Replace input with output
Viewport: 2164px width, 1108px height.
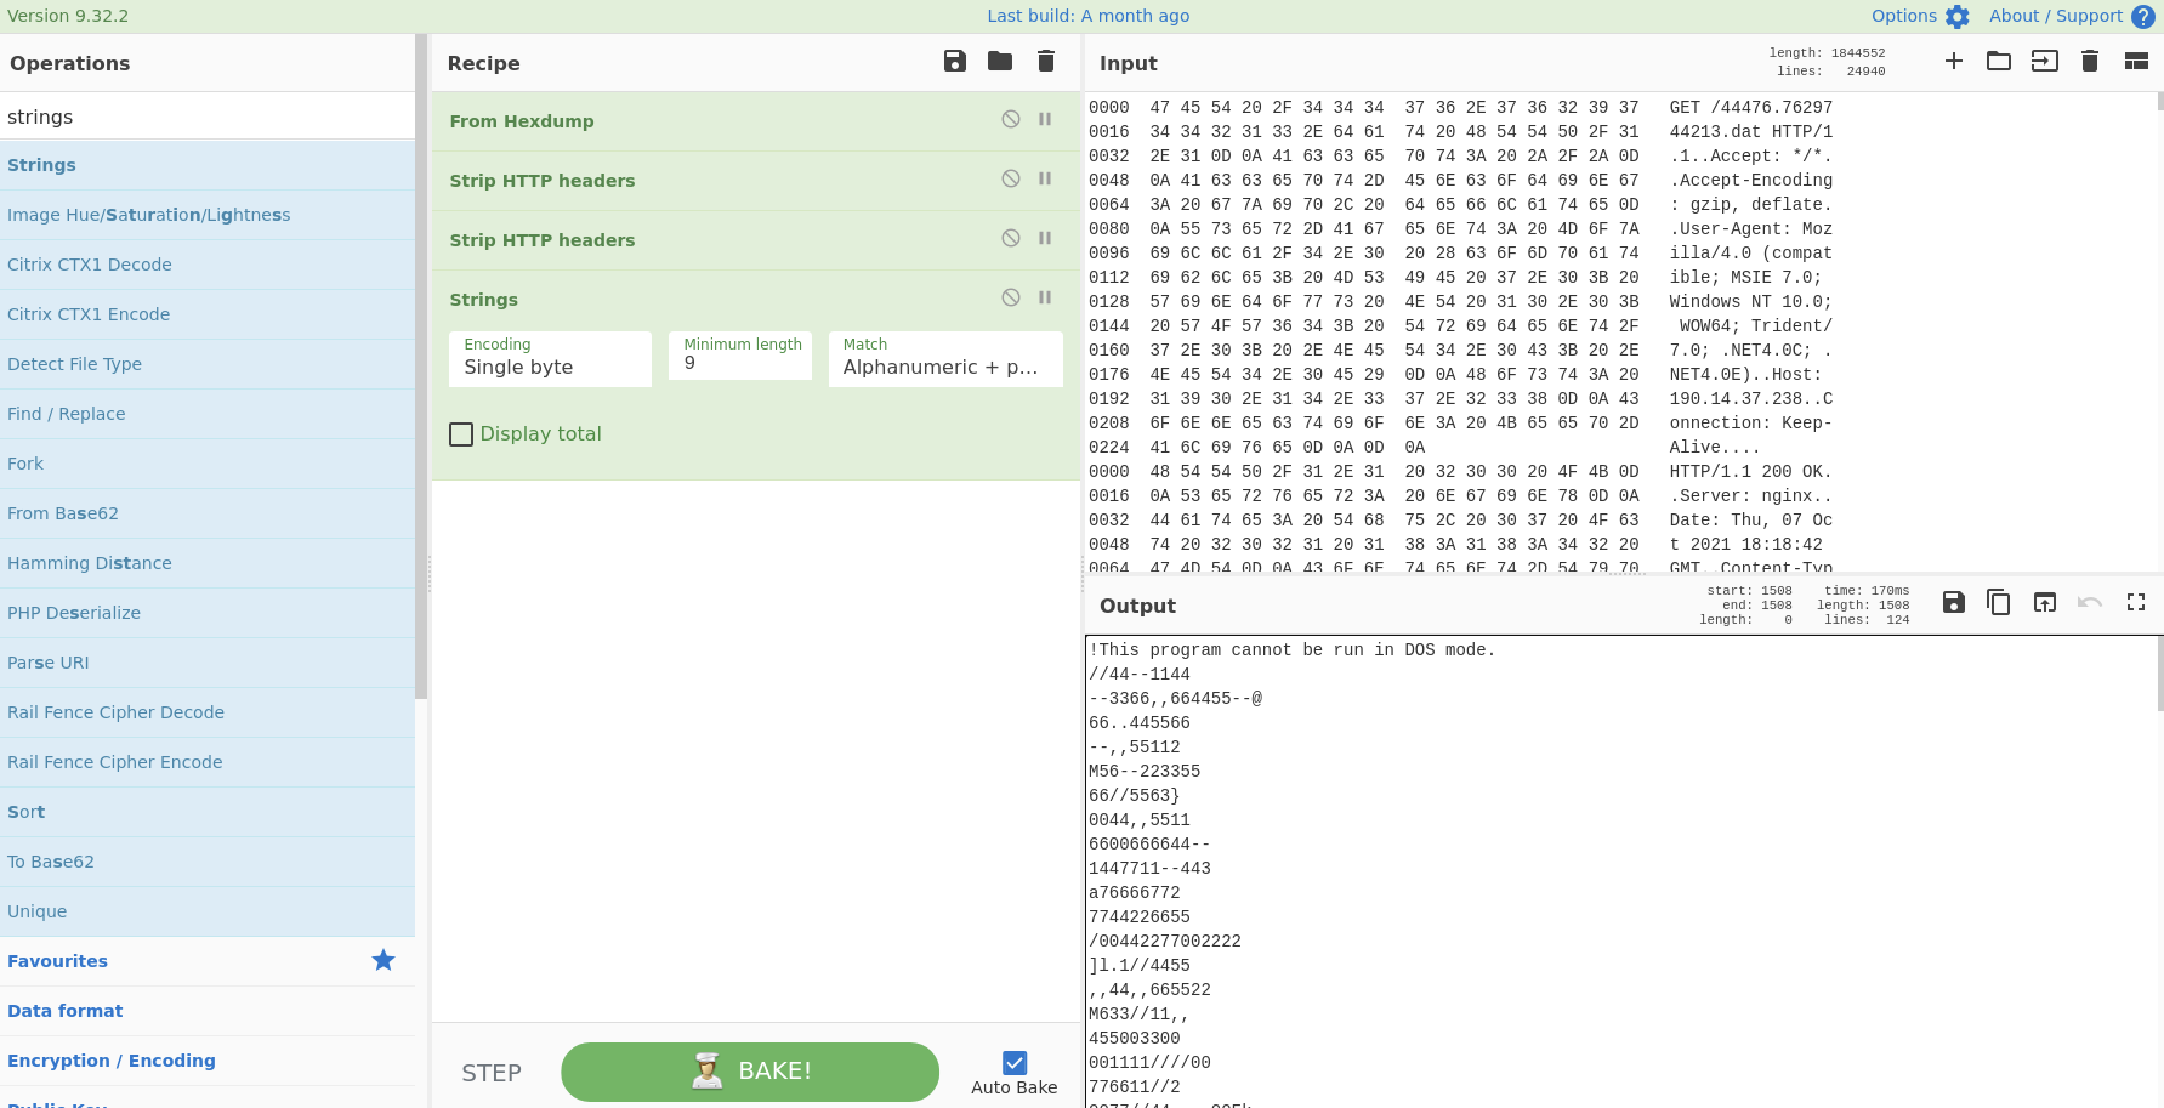click(2044, 603)
